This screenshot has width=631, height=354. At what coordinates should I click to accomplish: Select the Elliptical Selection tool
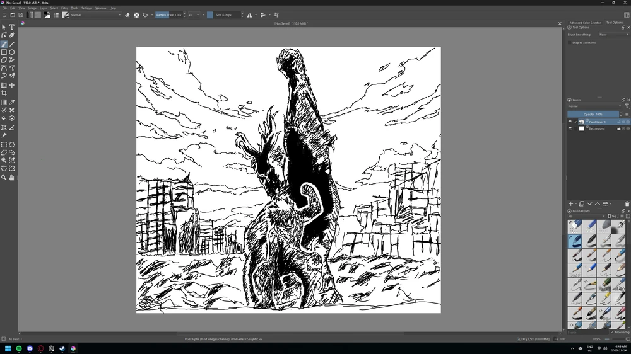[x=11, y=145]
